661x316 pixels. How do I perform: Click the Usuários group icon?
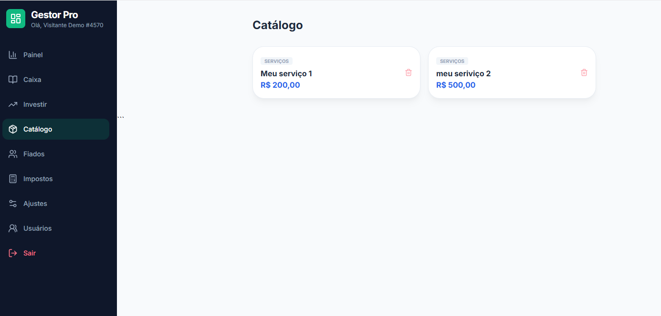click(13, 228)
